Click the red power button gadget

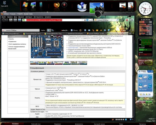[x=142, y=102]
